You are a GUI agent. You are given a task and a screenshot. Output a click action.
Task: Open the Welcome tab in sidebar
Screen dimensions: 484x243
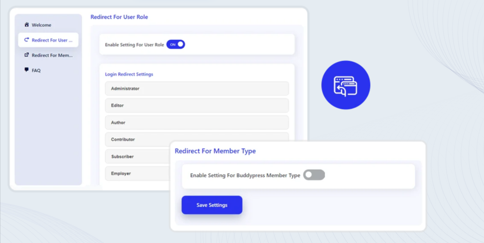[x=41, y=25]
